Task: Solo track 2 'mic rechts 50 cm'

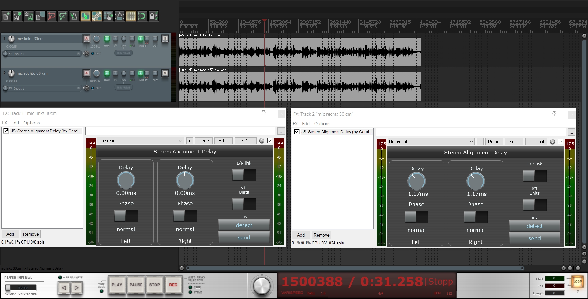Action: (x=165, y=73)
